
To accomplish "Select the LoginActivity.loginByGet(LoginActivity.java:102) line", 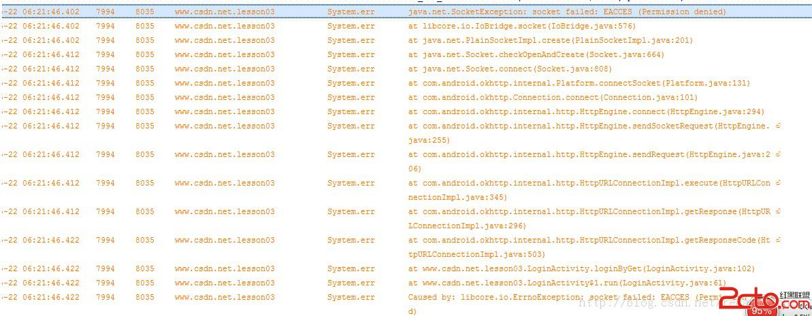I will pos(581,268).
